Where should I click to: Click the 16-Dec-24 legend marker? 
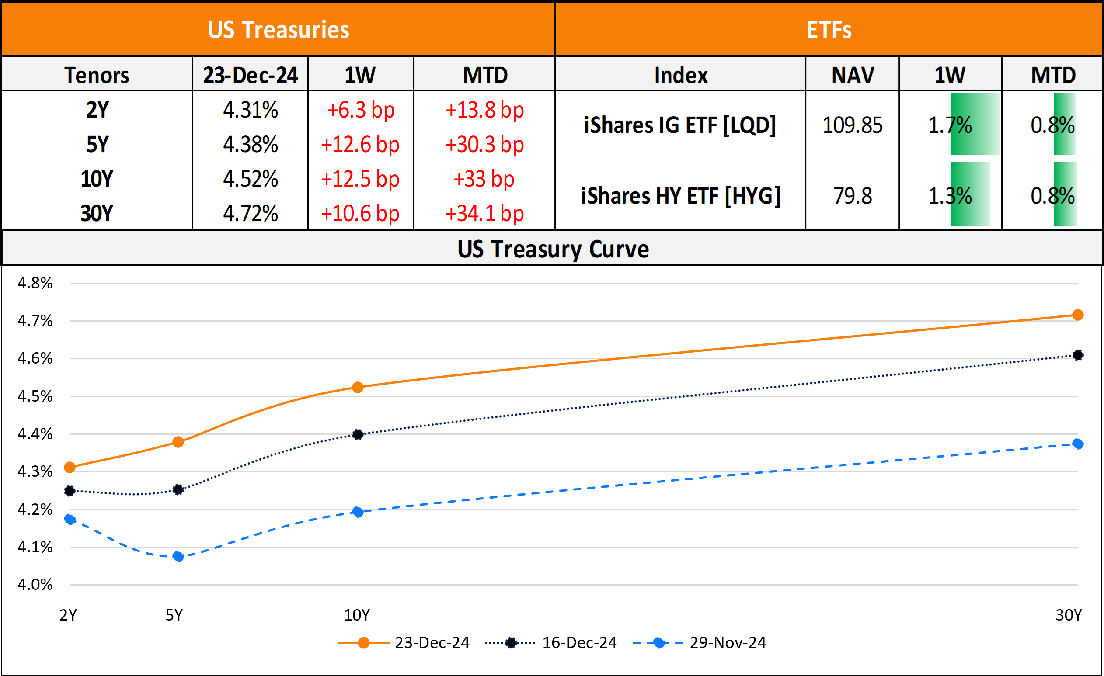510,643
